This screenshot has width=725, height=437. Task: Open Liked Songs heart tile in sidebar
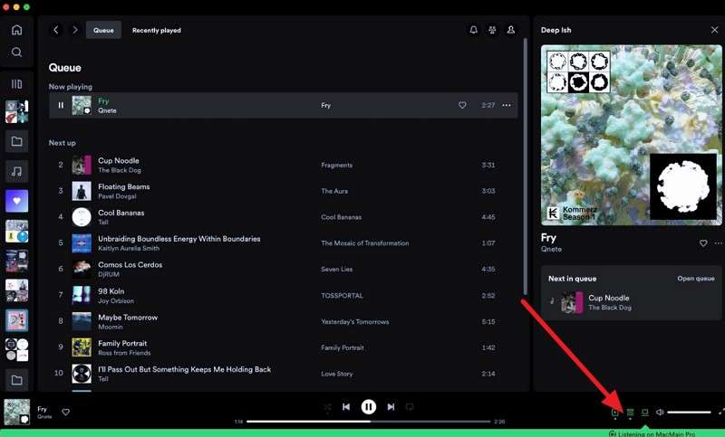pos(16,201)
